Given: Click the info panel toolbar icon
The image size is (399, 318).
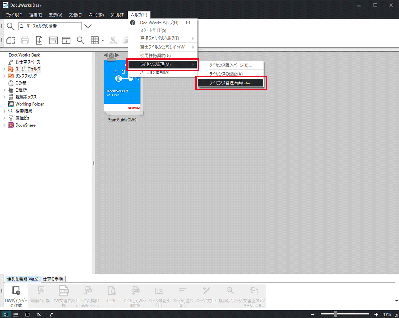Looking at the screenshot, I should point(66,40).
